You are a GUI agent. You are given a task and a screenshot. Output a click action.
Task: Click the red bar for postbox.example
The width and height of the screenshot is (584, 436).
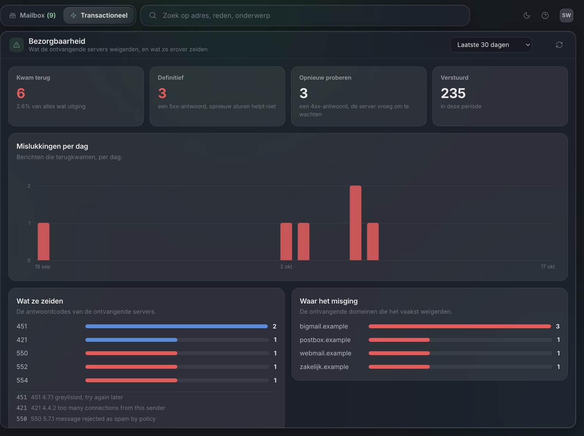(x=399, y=340)
